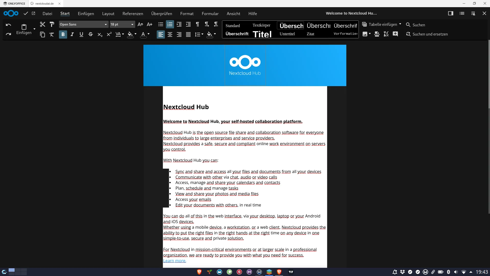Screen dimensions: 490x276
Task: Click the Increase font size icon
Action: click(140, 24)
